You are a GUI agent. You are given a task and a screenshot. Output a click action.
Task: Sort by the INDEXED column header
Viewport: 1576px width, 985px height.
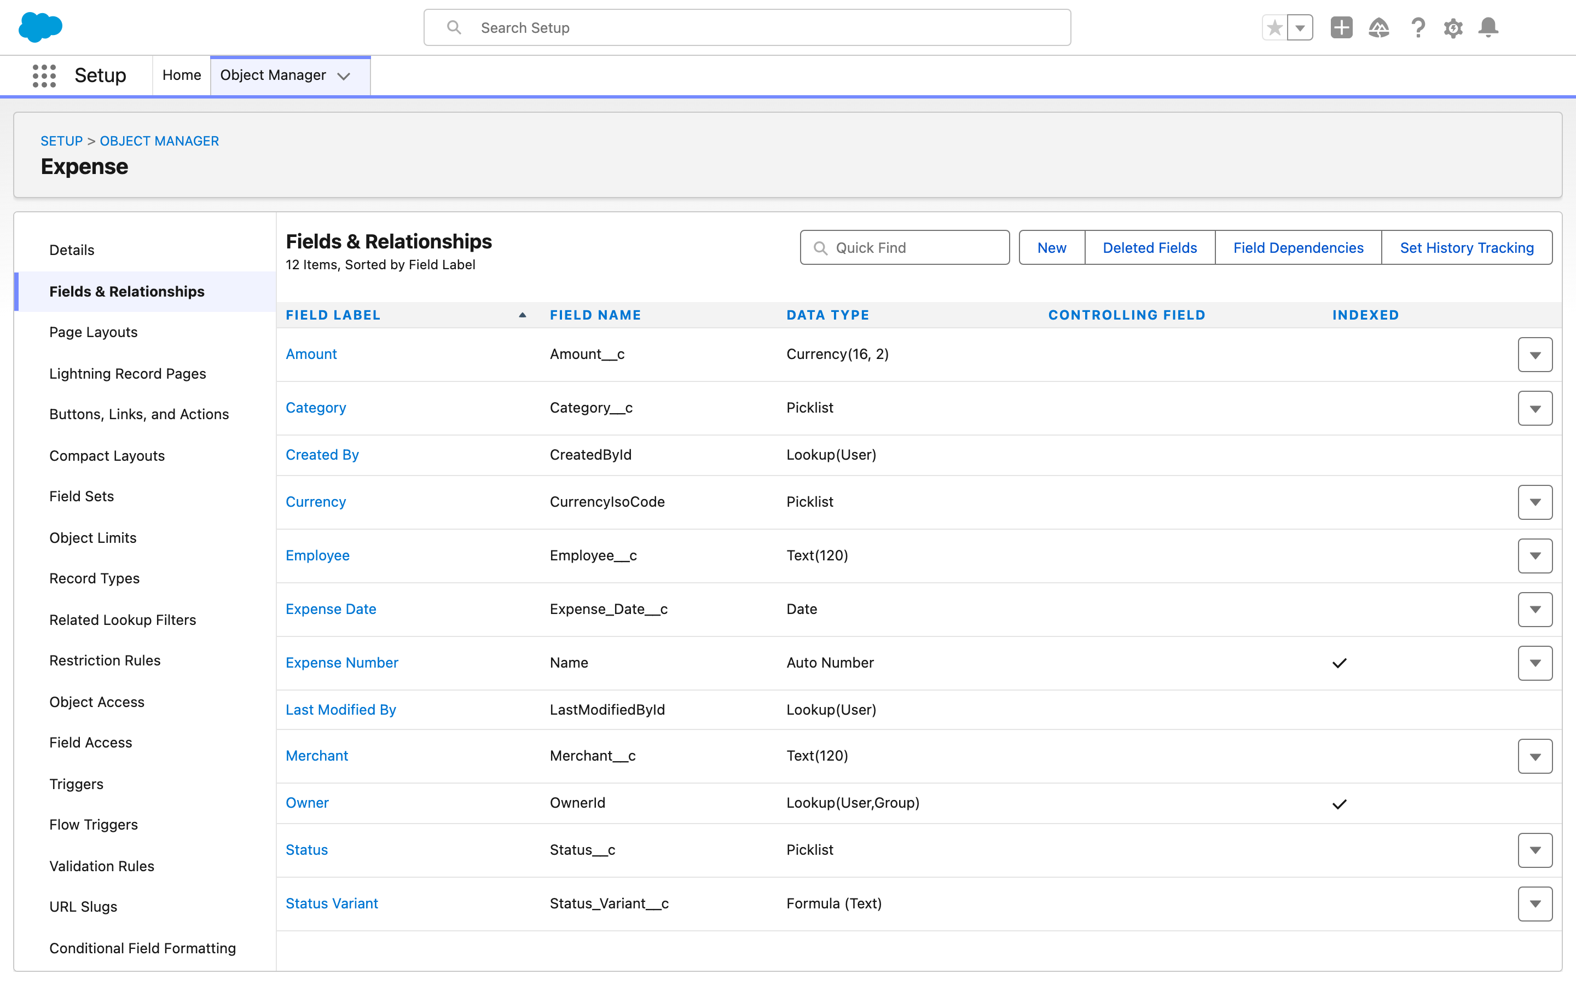1366,315
